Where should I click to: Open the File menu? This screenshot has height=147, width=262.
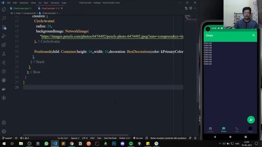[x=9, y=3]
